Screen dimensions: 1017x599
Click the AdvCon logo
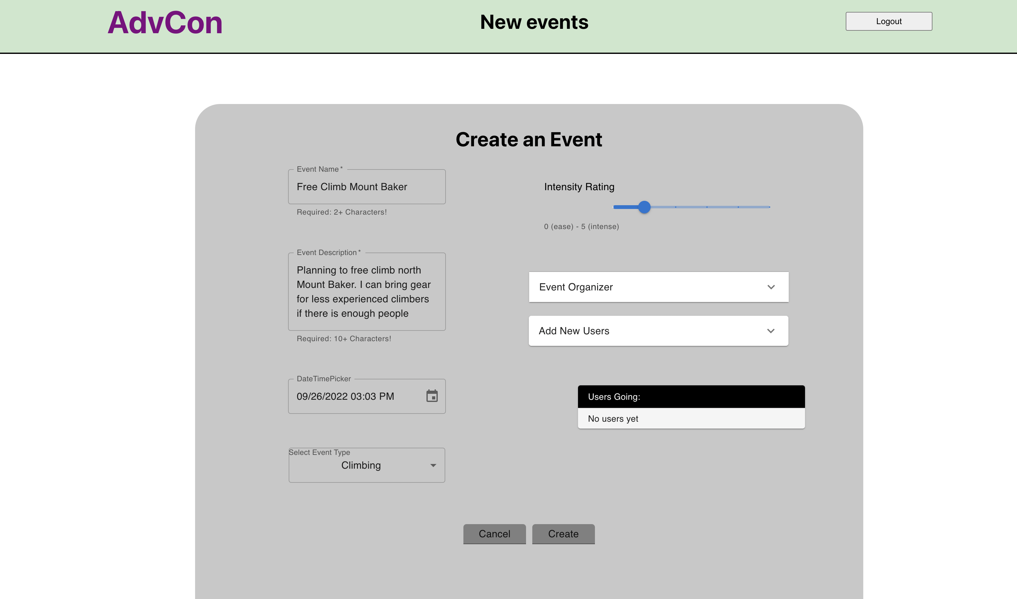(x=165, y=23)
